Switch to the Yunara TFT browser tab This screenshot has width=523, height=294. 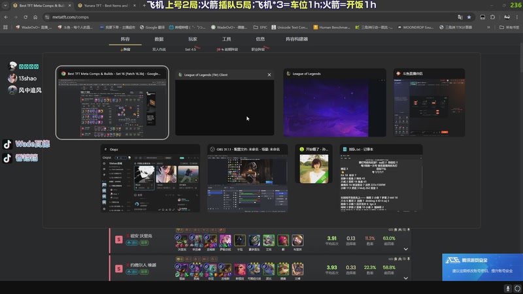[x=105, y=6]
